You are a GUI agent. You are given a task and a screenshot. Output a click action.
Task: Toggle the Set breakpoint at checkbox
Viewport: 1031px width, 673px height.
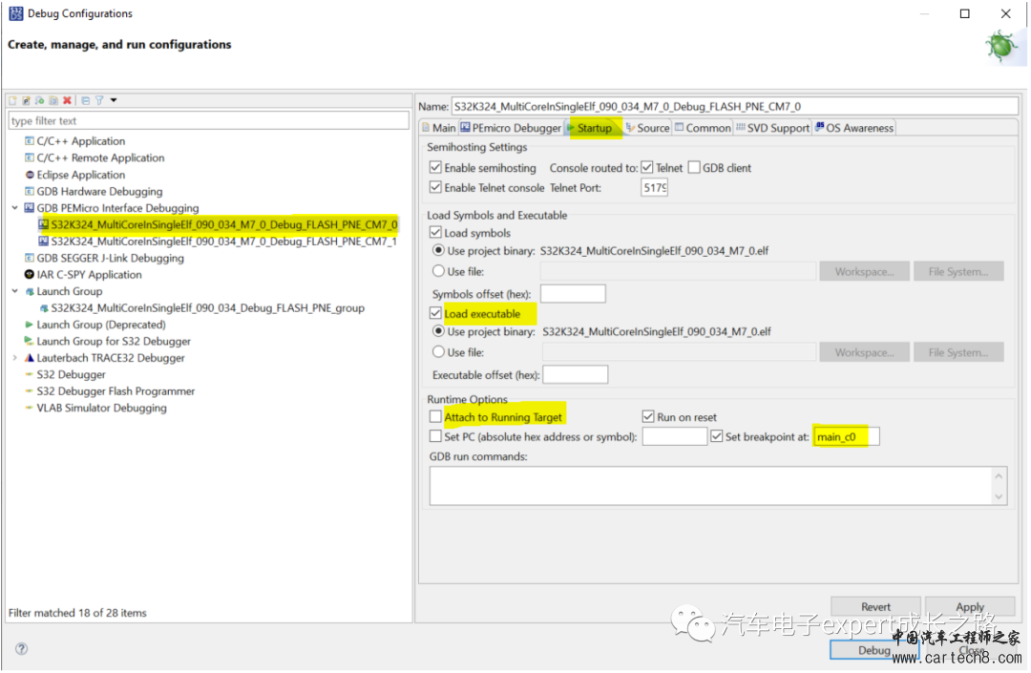717,436
